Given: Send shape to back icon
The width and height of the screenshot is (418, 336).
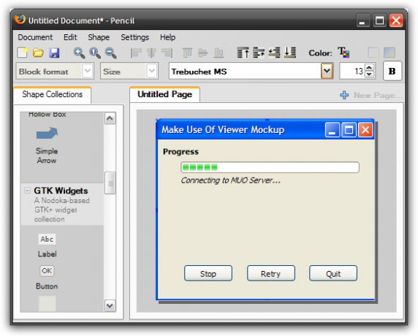Looking at the screenshot, I should tap(290, 53).
